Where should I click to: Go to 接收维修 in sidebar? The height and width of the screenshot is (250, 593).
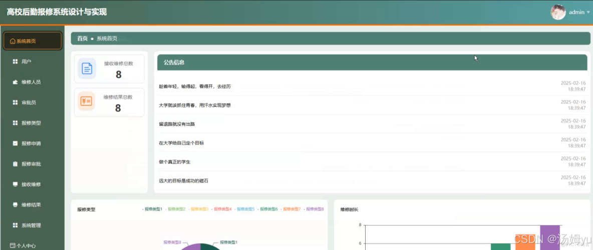[32, 184]
